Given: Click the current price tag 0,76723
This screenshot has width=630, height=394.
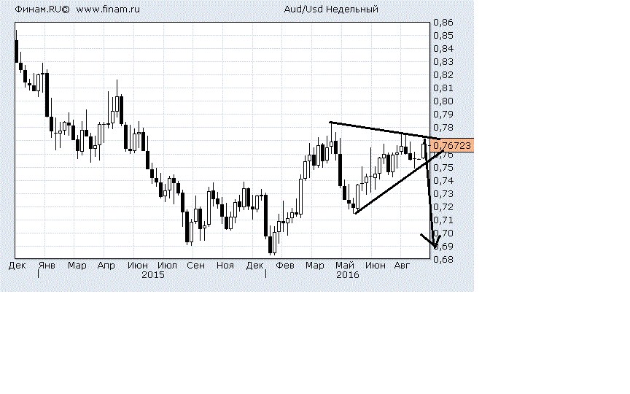Looking at the screenshot, I should [x=452, y=145].
